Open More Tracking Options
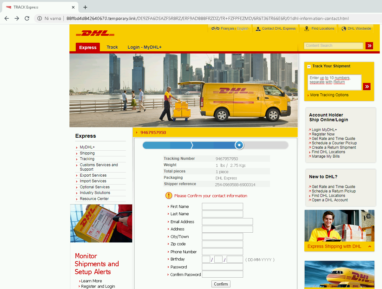The height and width of the screenshot is (289, 382). pos(329,95)
